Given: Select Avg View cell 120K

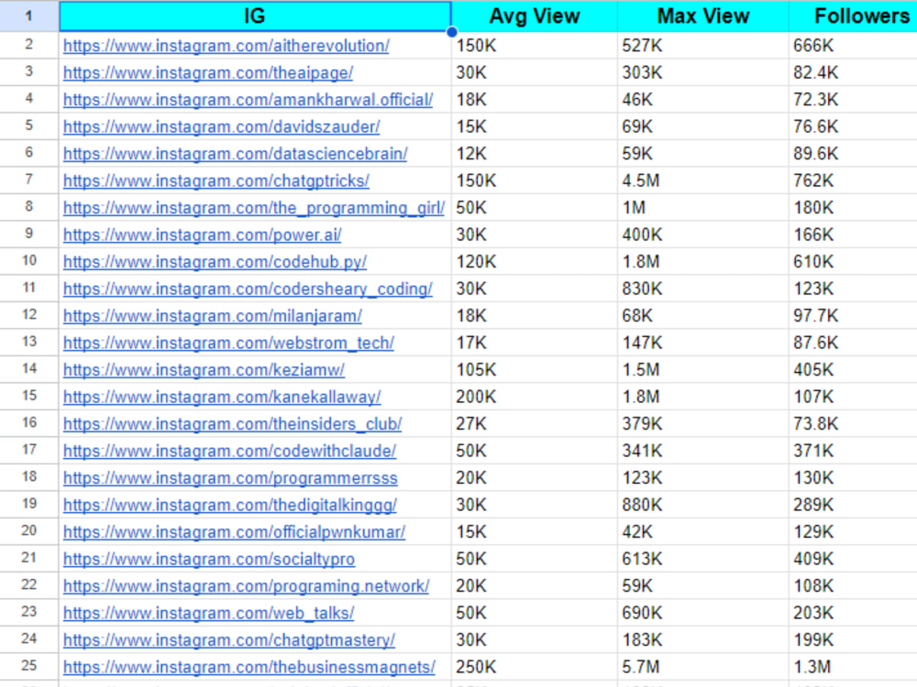Looking at the screenshot, I should click(x=535, y=262).
